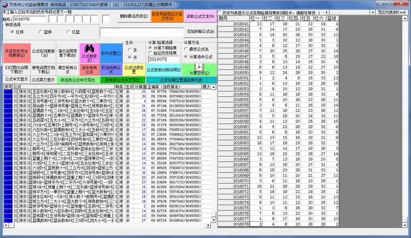Click the app icon in title bar
The image size is (411, 238).
(x=4, y=3)
